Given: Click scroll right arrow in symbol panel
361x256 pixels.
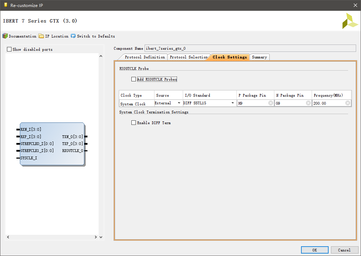Looking at the screenshot, I should click(x=96, y=237).
